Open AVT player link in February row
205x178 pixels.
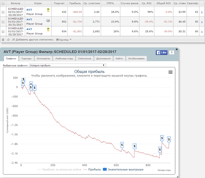(x=29, y=10)
